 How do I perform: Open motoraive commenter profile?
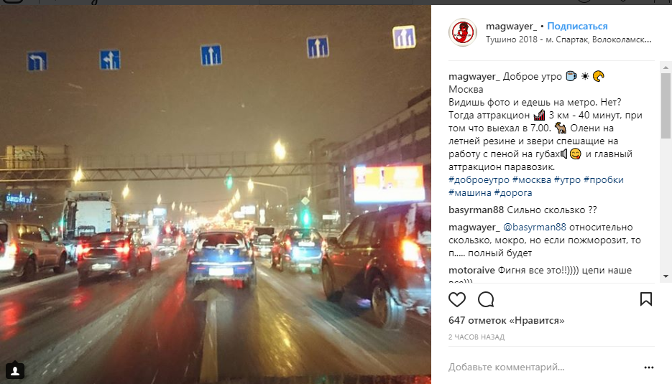471,271
